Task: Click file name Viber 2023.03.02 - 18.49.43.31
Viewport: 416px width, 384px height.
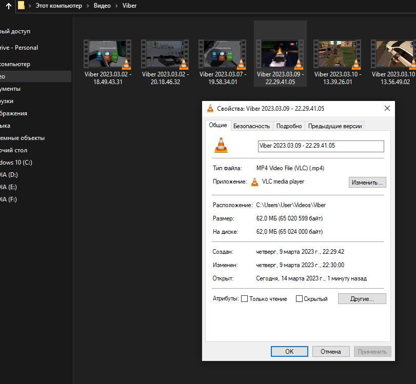Action: point(108,78)
